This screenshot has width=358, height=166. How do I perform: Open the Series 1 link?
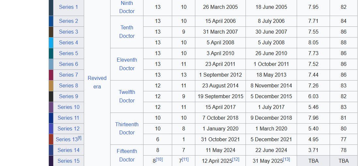click(68, 7)
